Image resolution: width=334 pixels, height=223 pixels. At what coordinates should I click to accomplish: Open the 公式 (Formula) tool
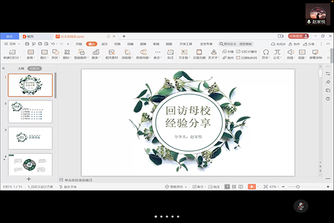point(276,54)
